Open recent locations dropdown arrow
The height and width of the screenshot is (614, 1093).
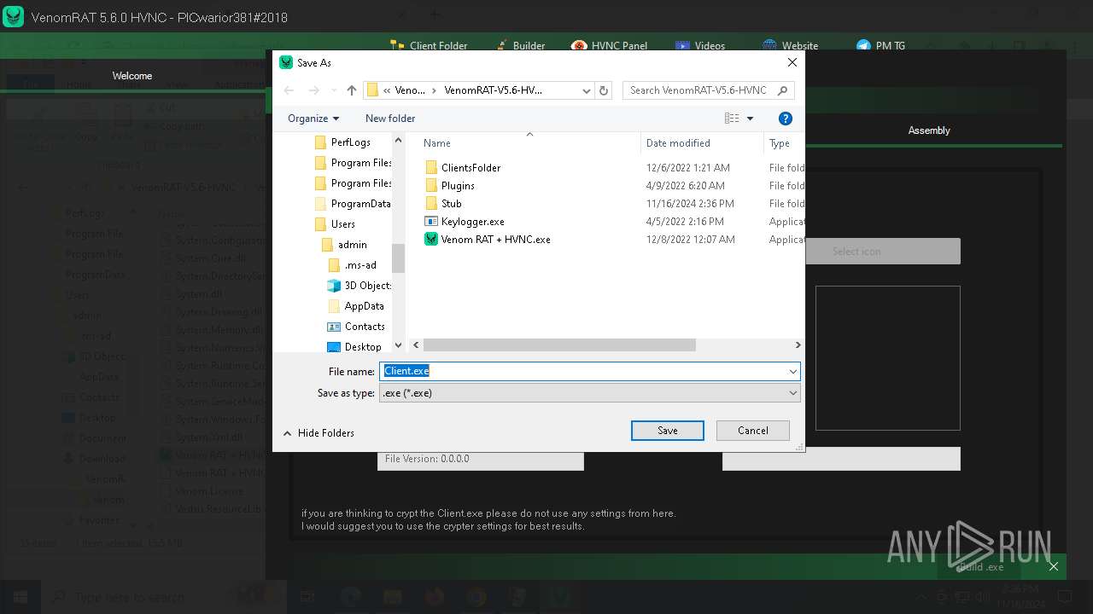pos(333,90)
